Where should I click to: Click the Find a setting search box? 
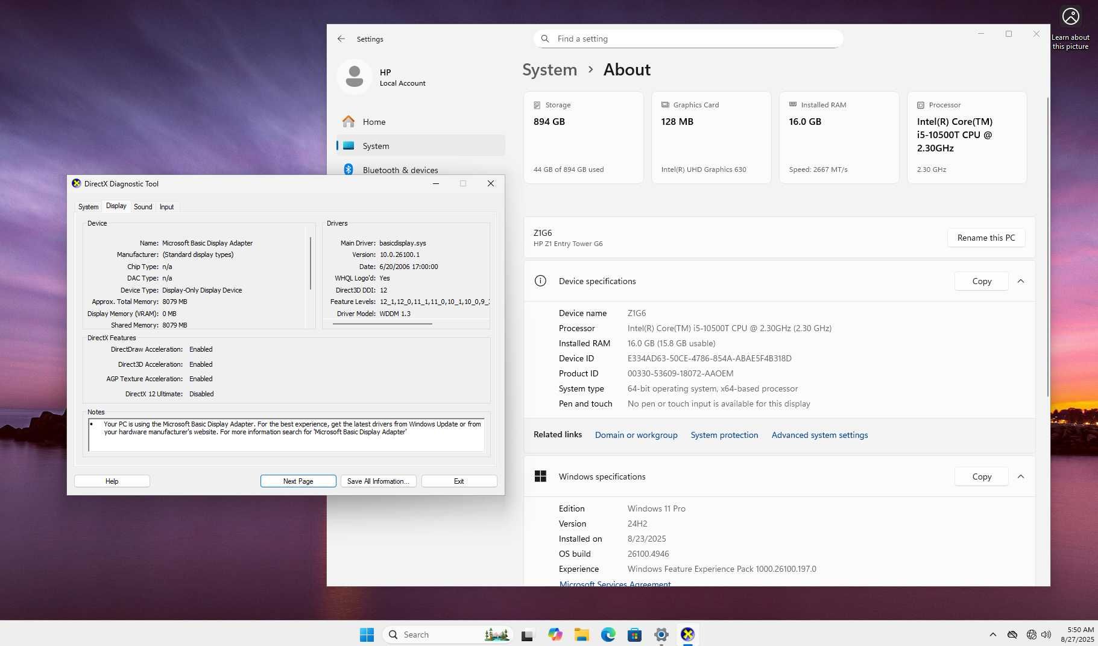[688, 39]
